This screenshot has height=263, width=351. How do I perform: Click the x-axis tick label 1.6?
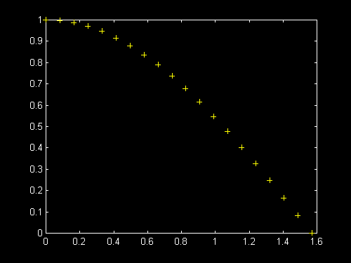point(317,241)
